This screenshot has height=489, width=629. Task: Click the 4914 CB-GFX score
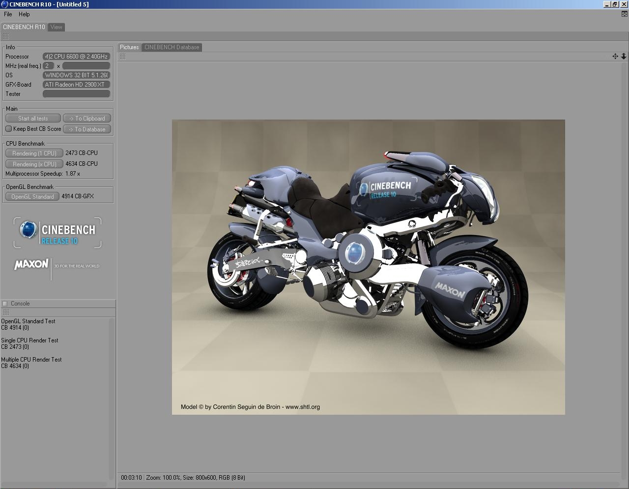[x=78, y=196]
